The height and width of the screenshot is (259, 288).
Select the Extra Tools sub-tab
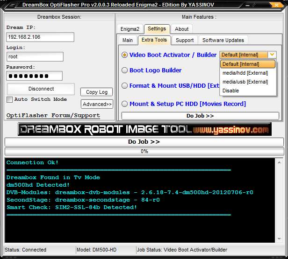(154, 40)
